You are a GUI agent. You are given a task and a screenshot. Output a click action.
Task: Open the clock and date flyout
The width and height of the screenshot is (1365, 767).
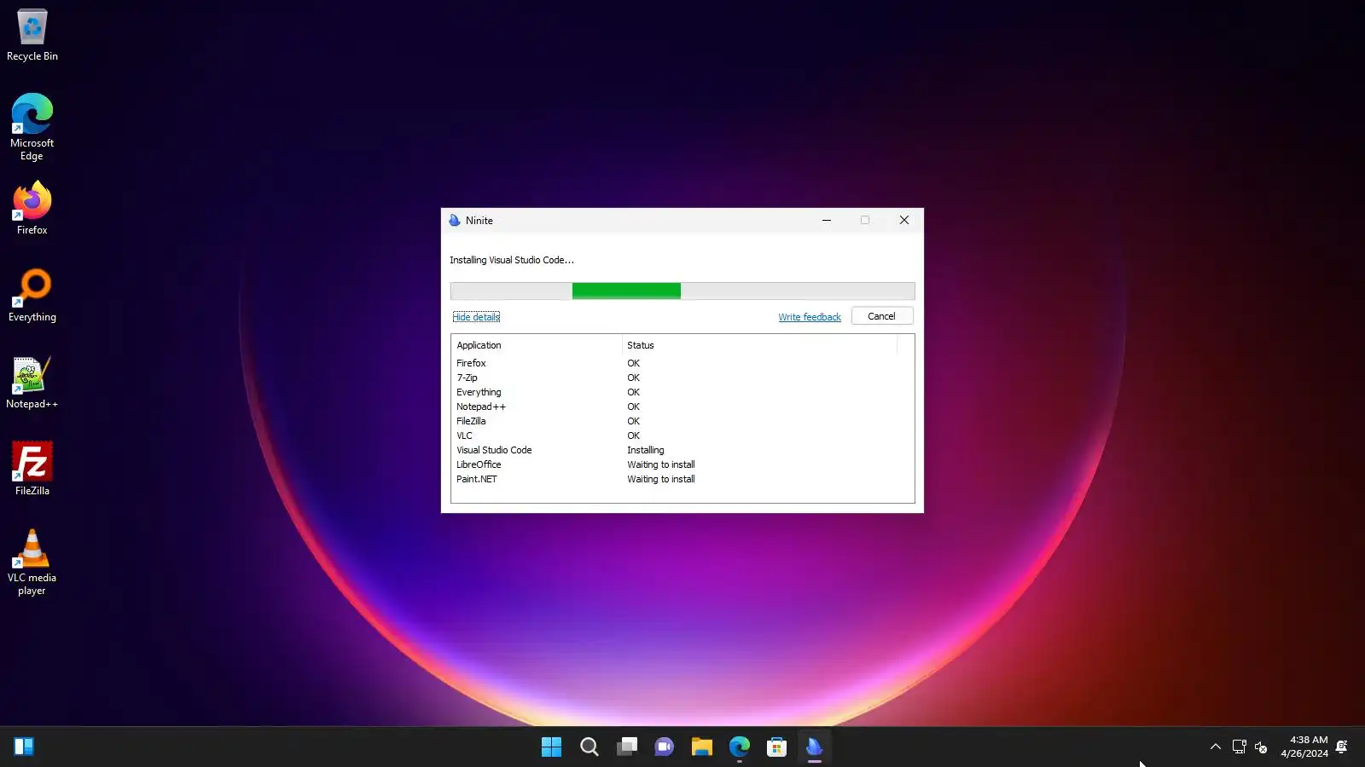pos(1304,747)
